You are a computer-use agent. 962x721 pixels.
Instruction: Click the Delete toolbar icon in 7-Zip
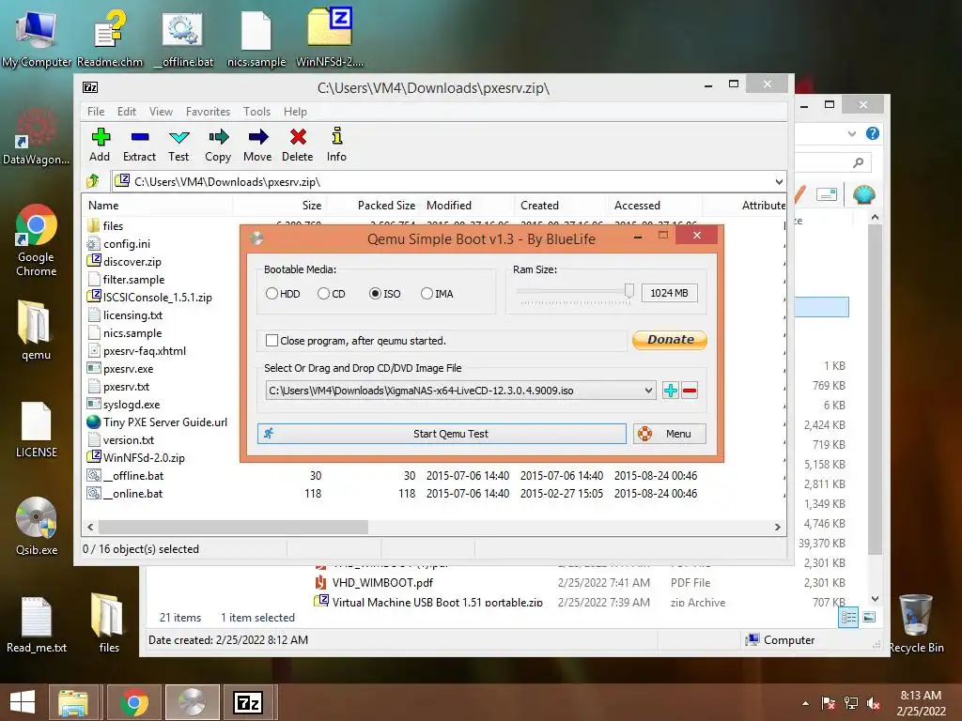pos(298,146)
